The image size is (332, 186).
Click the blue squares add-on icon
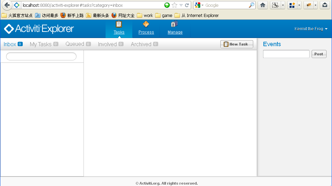click(x=292, y=5)
